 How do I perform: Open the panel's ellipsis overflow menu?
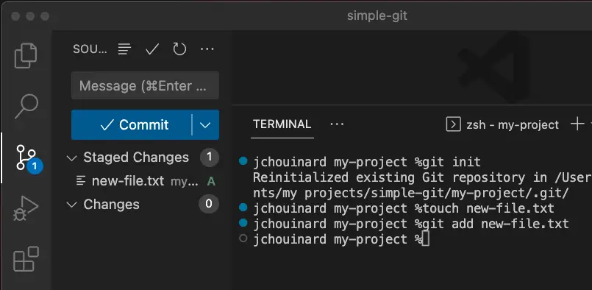coord(337,124)
